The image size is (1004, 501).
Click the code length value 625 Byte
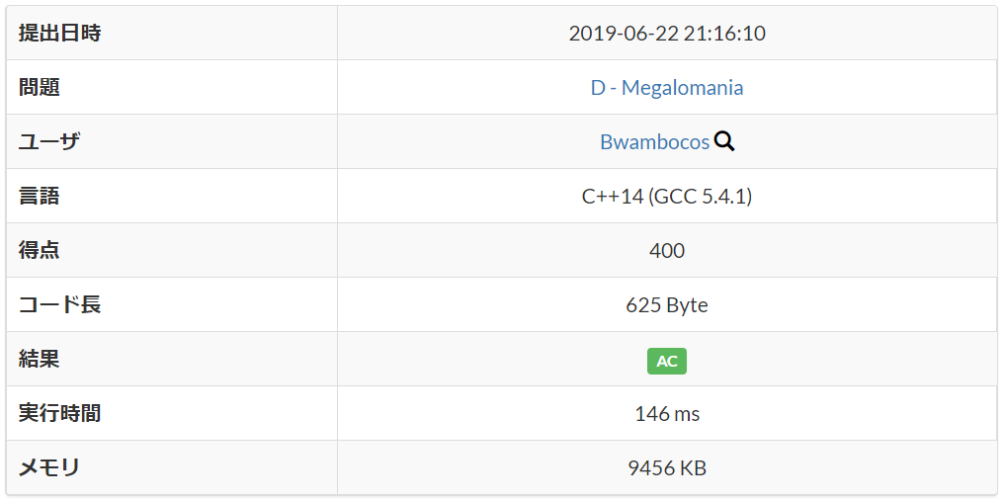(667, 305)
